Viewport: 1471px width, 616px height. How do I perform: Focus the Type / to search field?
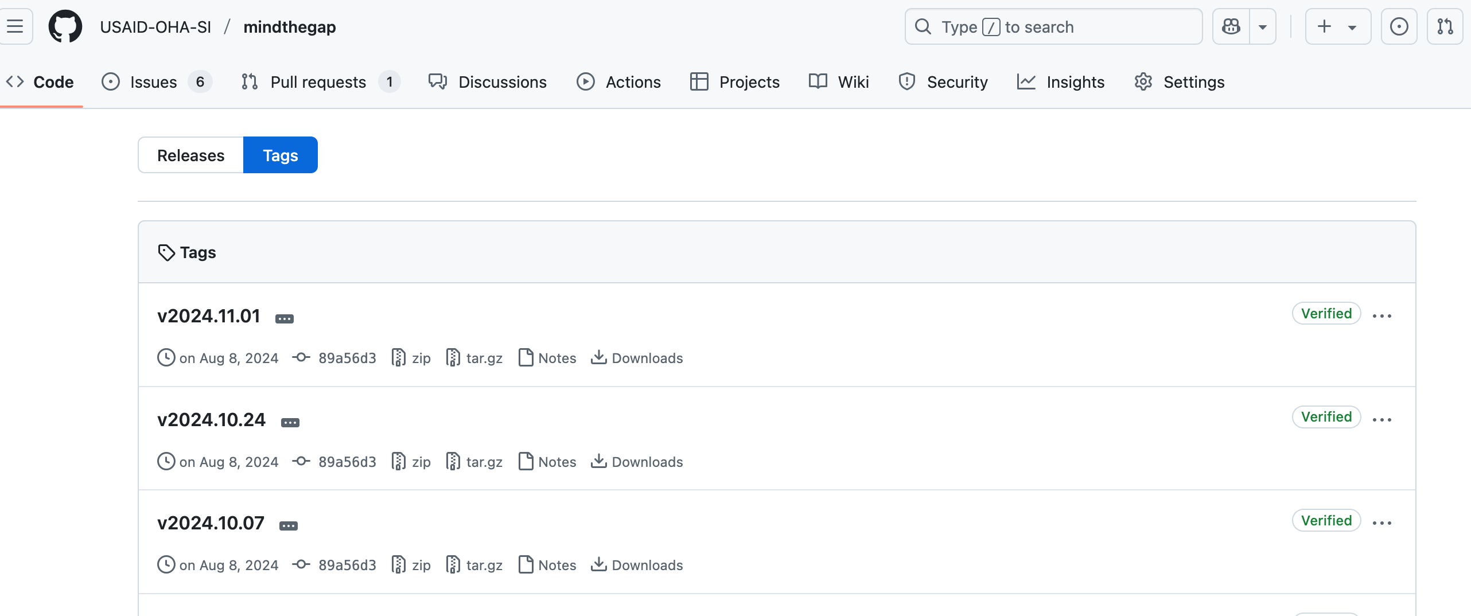coord(1053,26)
